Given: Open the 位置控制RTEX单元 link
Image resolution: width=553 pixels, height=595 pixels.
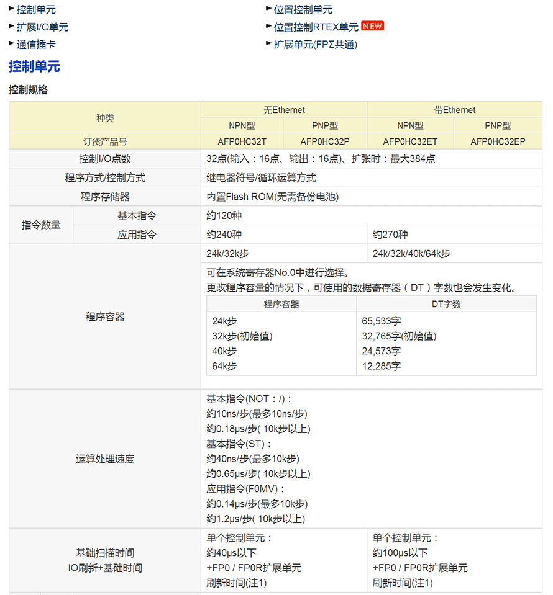Looking at the screenshot, I should click(316, 27).
